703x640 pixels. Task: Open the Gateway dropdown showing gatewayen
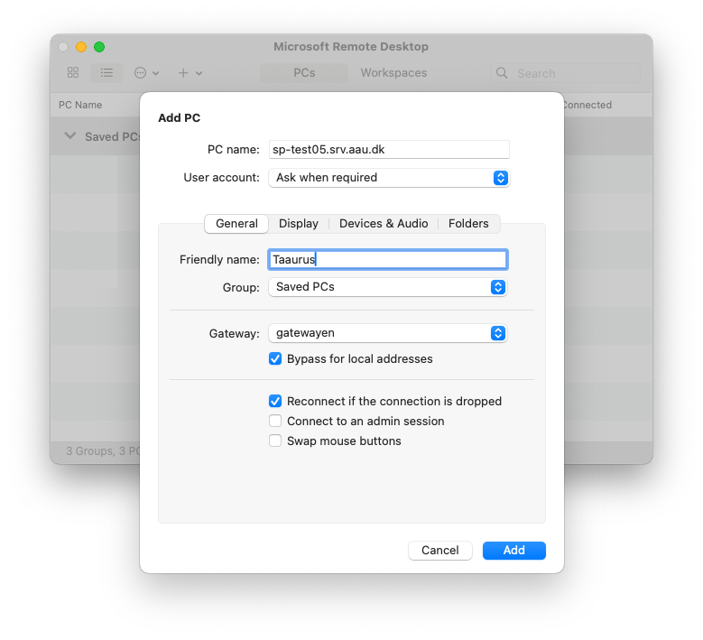click(x=388, y=333)
